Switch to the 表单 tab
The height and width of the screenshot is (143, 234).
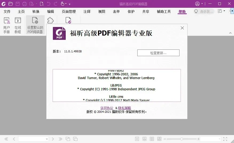click(x=116, y=11)
